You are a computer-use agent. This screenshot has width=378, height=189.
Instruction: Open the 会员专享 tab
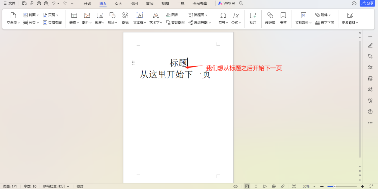click(200, 4)
